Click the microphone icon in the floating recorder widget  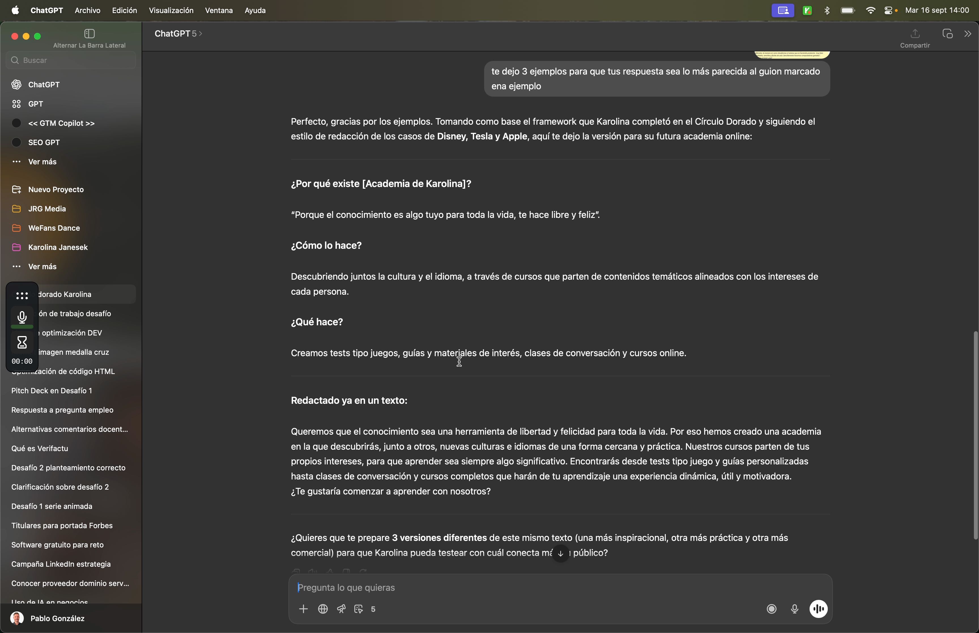coord(22,317)
